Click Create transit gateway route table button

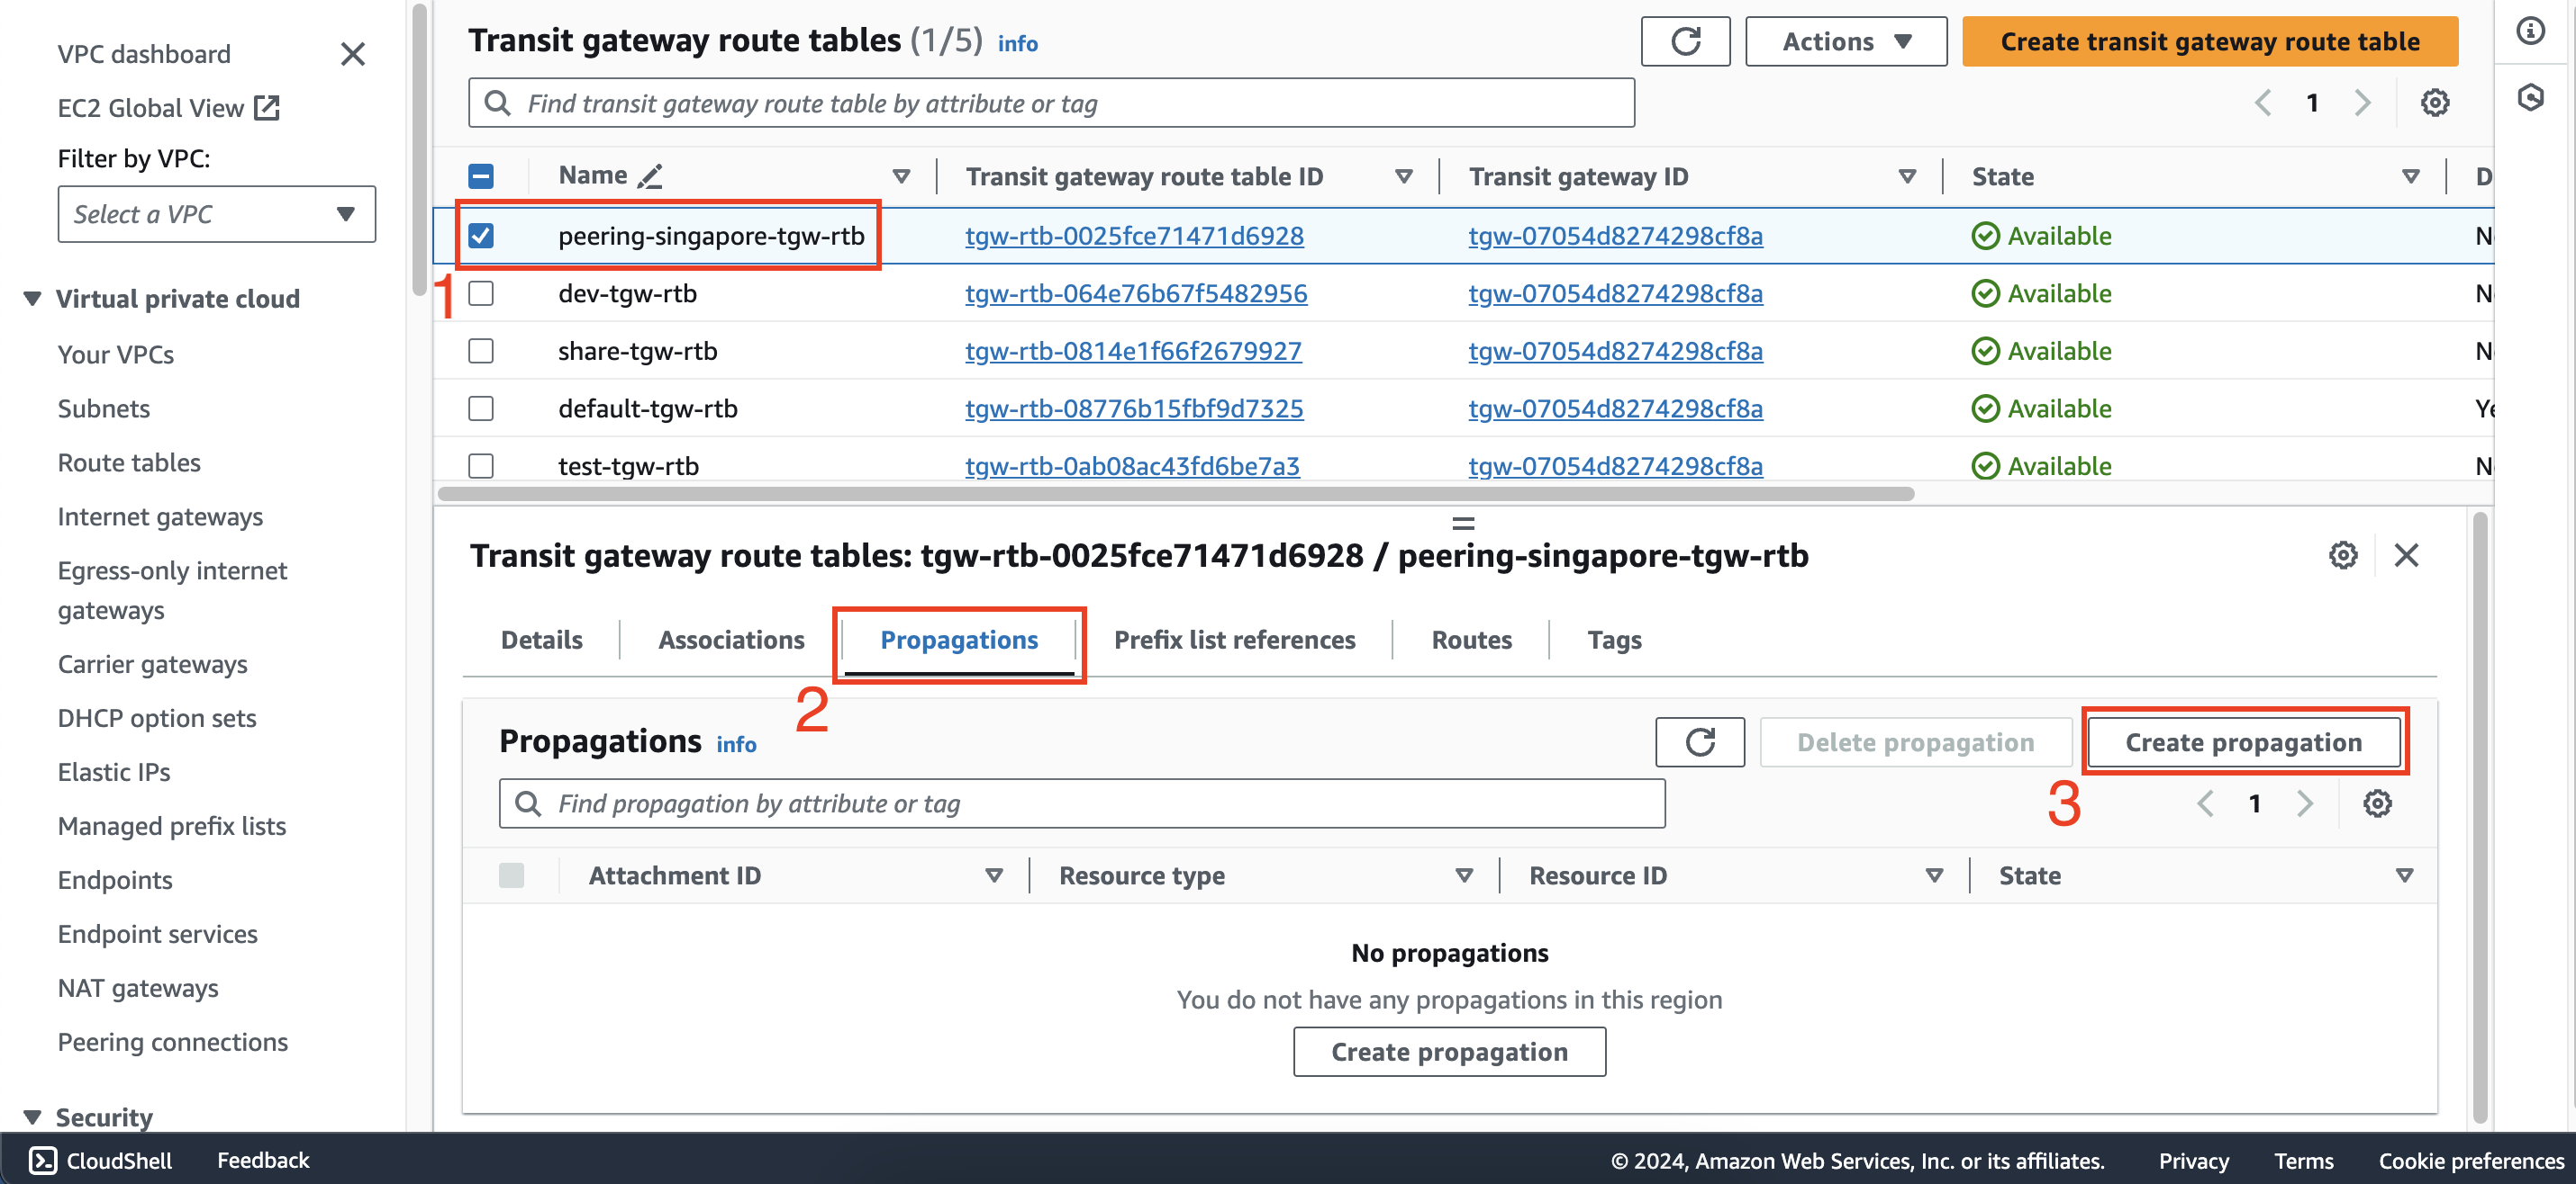(2209, 41)
